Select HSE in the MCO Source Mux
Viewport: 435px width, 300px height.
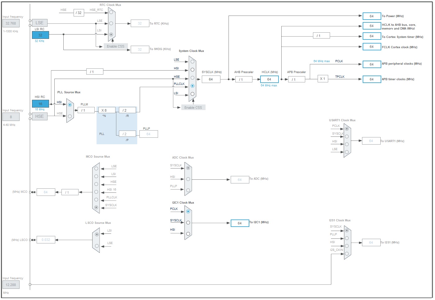pos(96,184)
